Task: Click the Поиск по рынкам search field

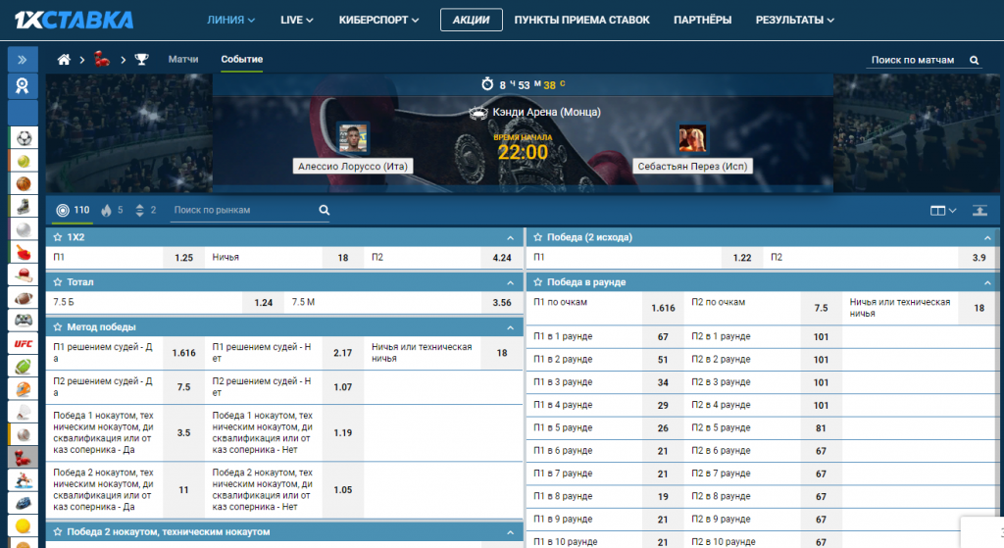Action: pos(243,210)
